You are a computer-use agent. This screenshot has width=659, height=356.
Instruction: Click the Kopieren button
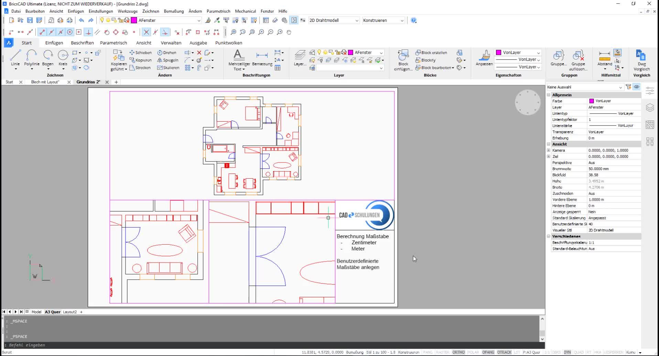coord(140,60)
